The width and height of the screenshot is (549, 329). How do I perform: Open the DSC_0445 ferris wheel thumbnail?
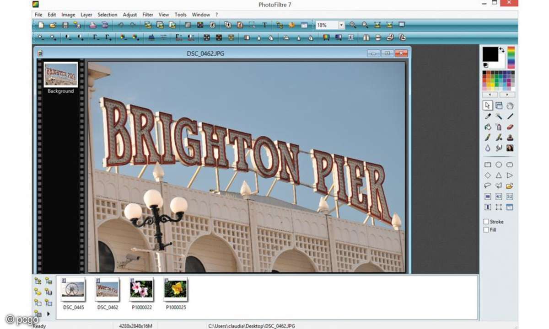[72, 289]
